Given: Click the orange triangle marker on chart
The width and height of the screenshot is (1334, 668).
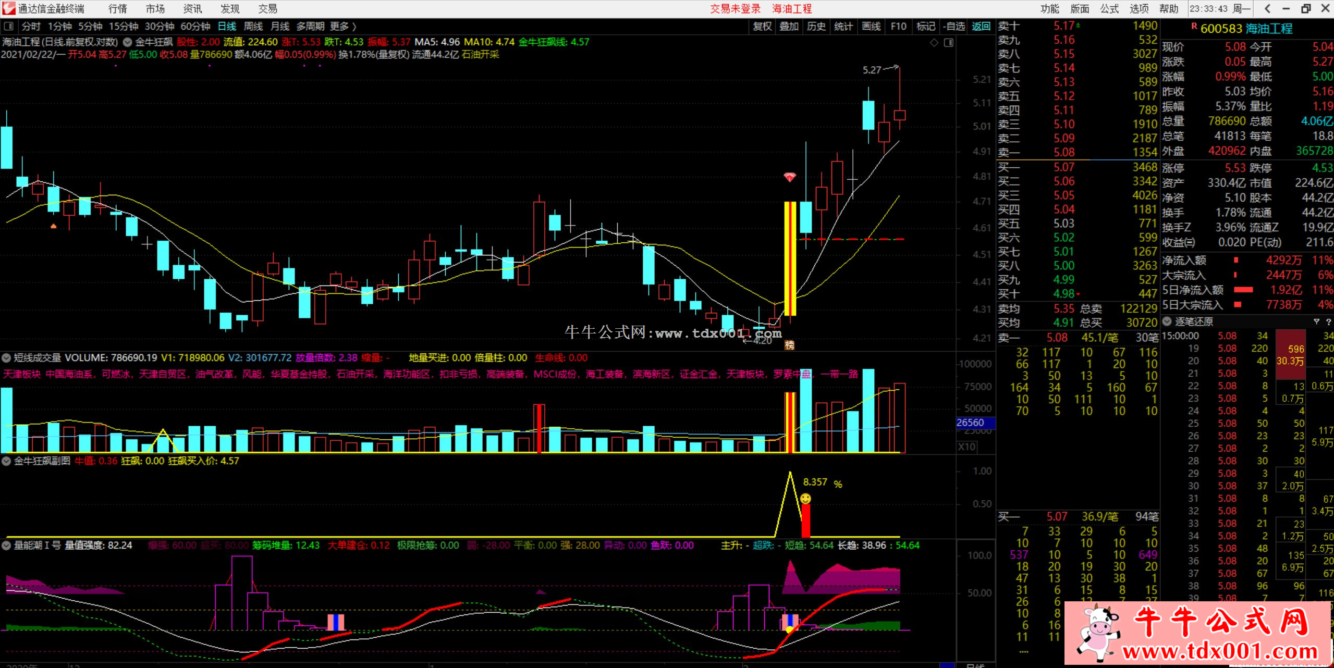Looking at the screenshot, I should coord(53,226).
